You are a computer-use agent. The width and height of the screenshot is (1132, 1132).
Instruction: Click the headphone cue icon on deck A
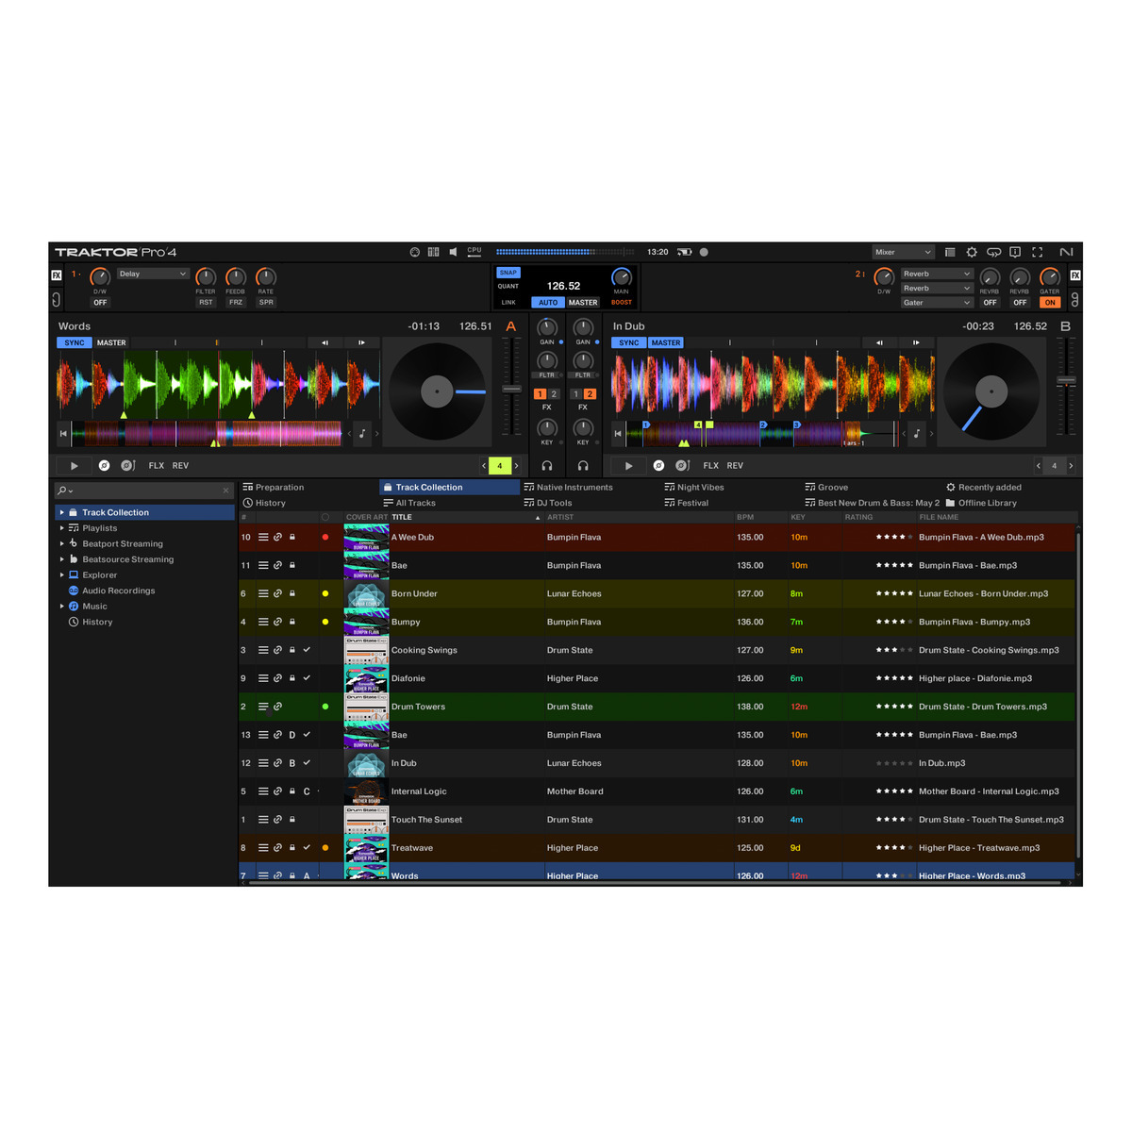point(549,465)
